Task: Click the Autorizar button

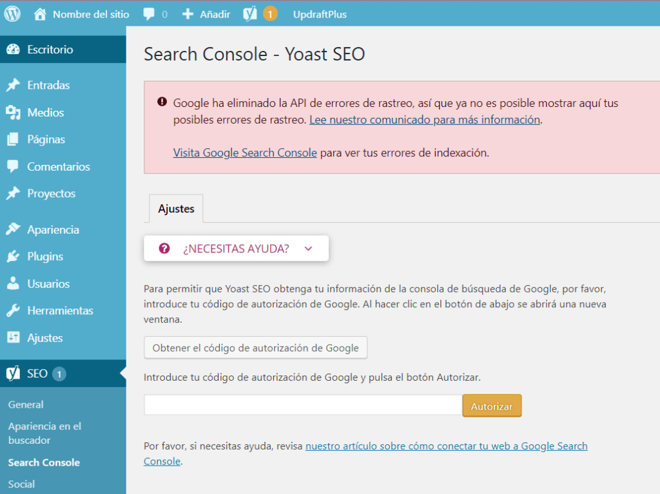Action: point(492,406)
